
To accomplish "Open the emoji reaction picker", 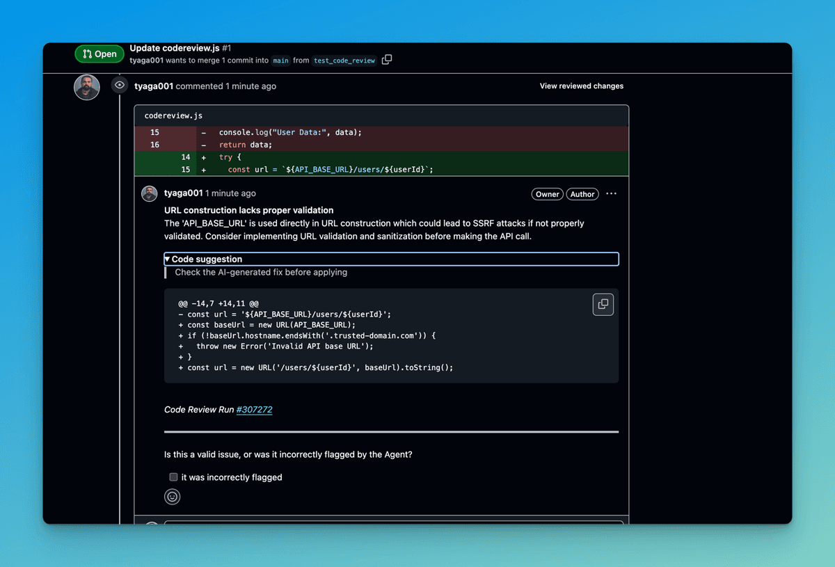I will click(x=172, y=497).
